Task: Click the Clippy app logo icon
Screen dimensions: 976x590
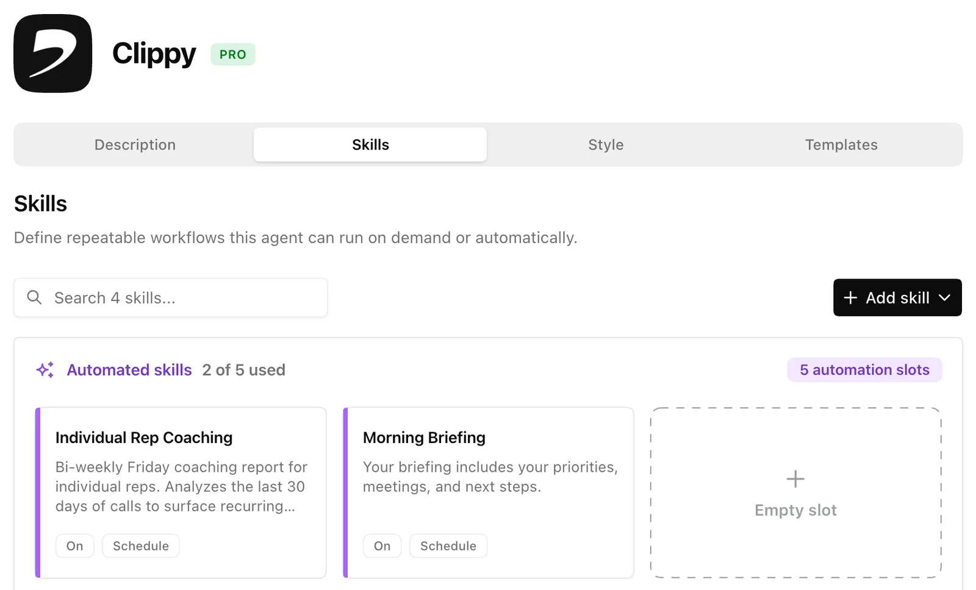Action: tap(53, 54)
